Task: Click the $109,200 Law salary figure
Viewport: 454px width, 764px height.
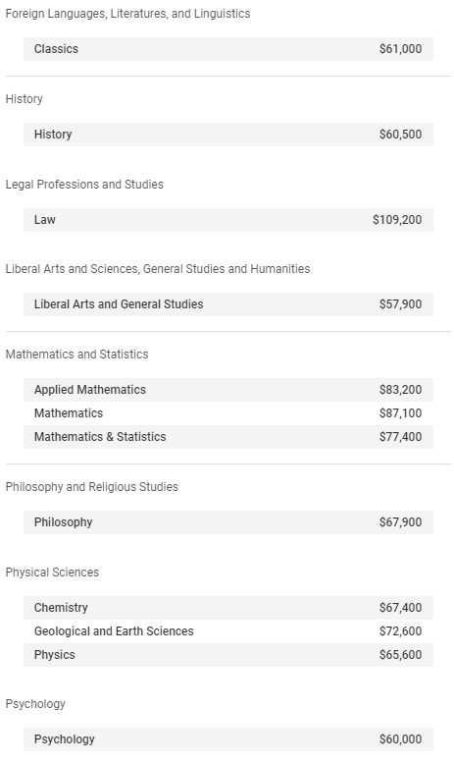Action: (x=397, y=220)
